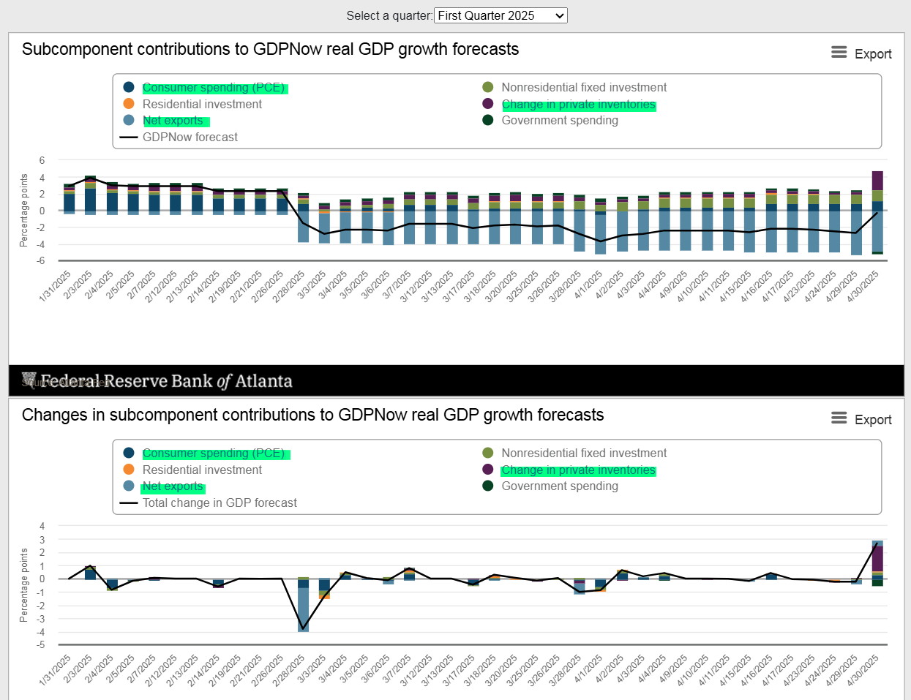Viewport: 911px width, 700px height.
Task: Click Consumer spending (PCE) label in bottom legend
Action: 214,454
